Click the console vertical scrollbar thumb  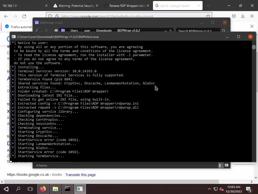[254, 47]
